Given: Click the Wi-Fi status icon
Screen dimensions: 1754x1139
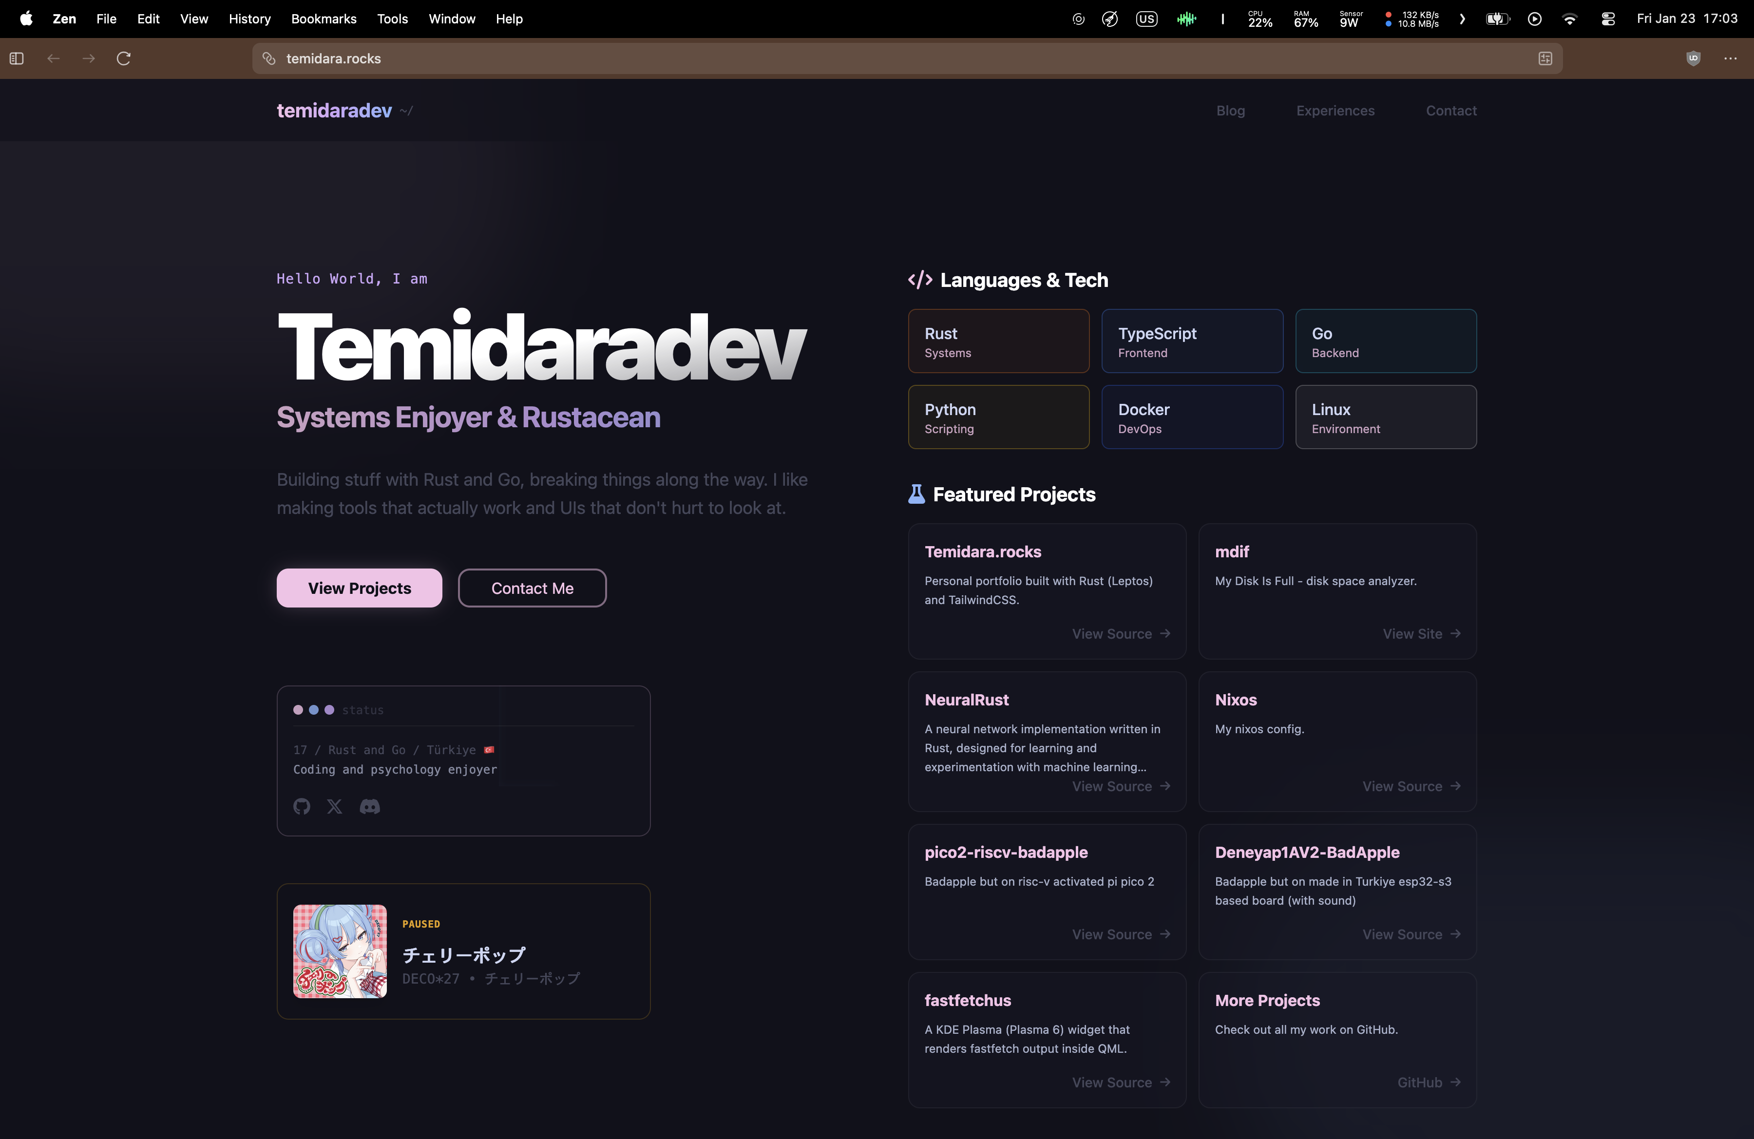Looking at the screenshot, I should 1570,19.
